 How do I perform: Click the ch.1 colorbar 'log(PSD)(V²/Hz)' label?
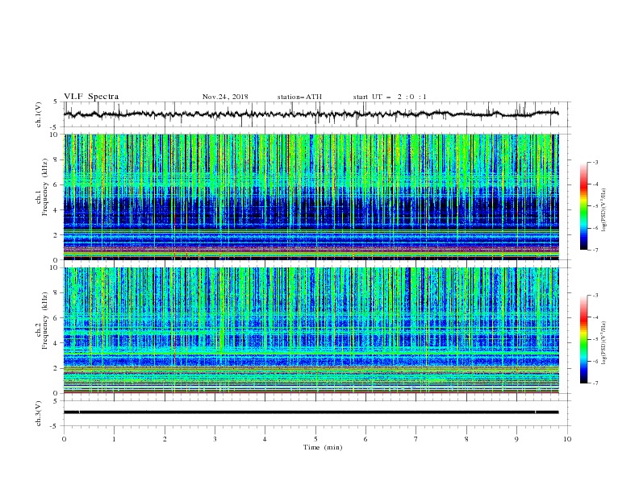pos(604,210)
